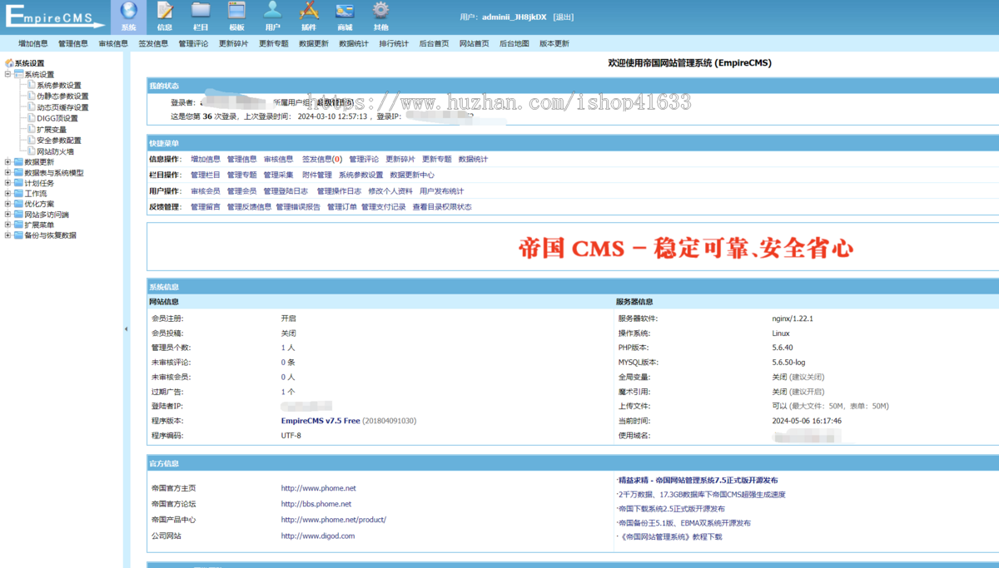
Task: Select 安全参数配置 in the sidebar tree
Action: [59, 141]
